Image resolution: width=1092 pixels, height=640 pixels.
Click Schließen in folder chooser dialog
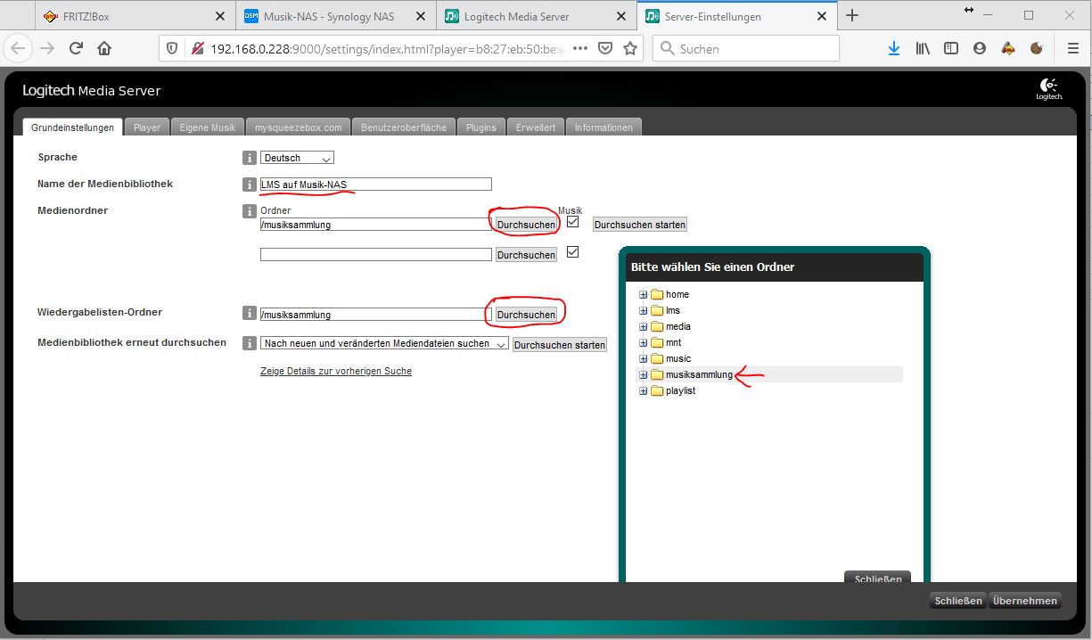click(x=877, y=578)
